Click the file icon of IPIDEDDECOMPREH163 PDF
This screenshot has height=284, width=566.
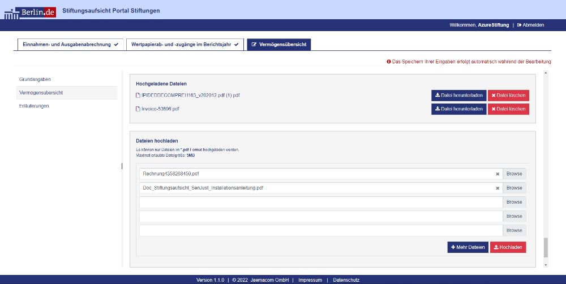138,95
